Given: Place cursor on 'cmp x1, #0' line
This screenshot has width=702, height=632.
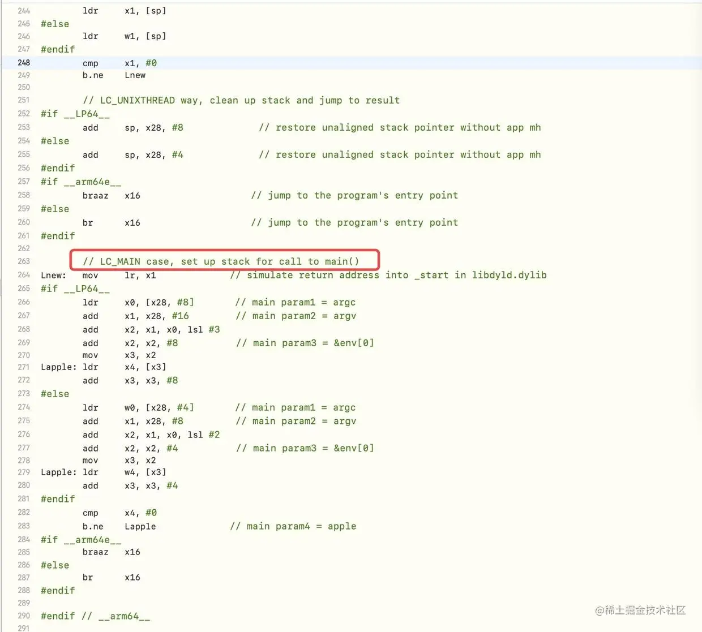Looking at the screenshot, I should [x=119, y=63].
